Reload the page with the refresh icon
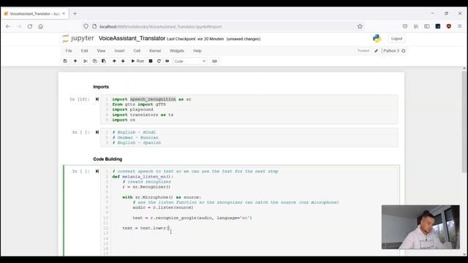The image size is (468, 263). coord(30,26)
